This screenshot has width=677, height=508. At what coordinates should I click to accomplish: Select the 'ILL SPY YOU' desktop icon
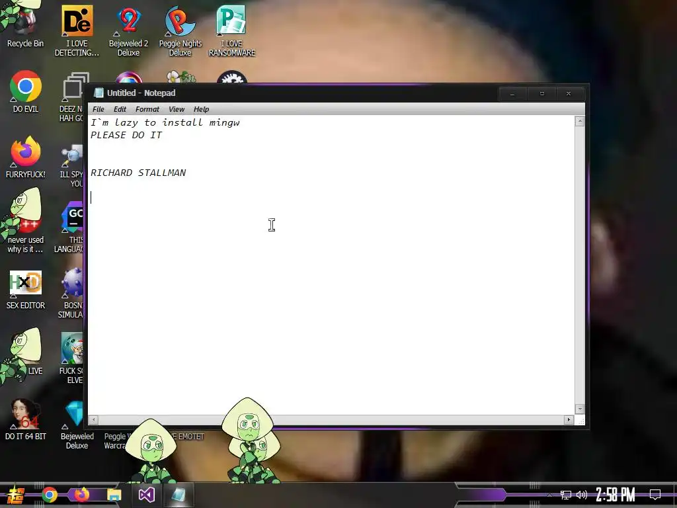tap(73, 166)
